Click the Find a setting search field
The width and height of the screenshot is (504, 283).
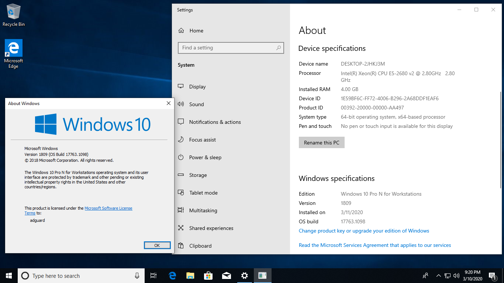tap(231, 48)
